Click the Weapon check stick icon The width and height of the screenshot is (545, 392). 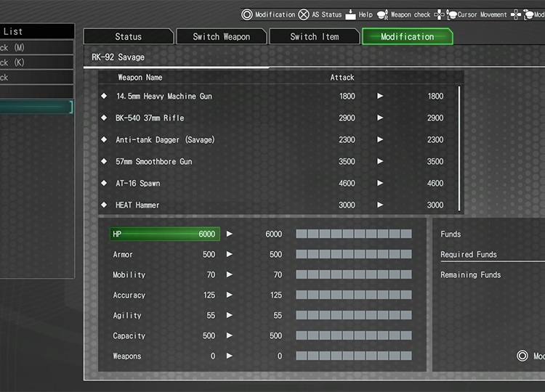(x=382, y=15)
